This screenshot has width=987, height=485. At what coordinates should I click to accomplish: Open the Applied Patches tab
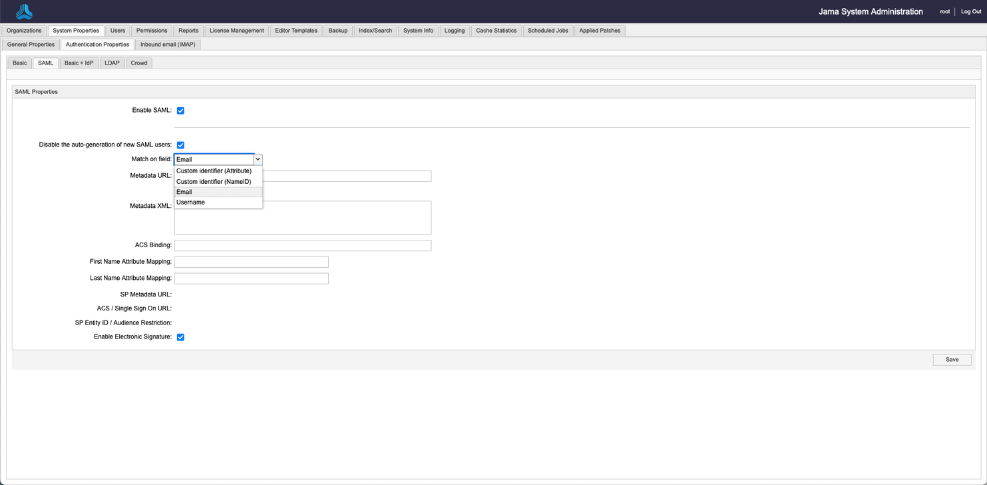click(x=600, y=31)
